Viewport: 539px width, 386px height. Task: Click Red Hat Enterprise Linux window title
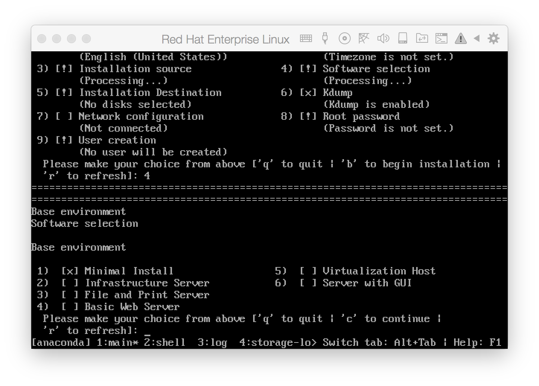point(225,39)
